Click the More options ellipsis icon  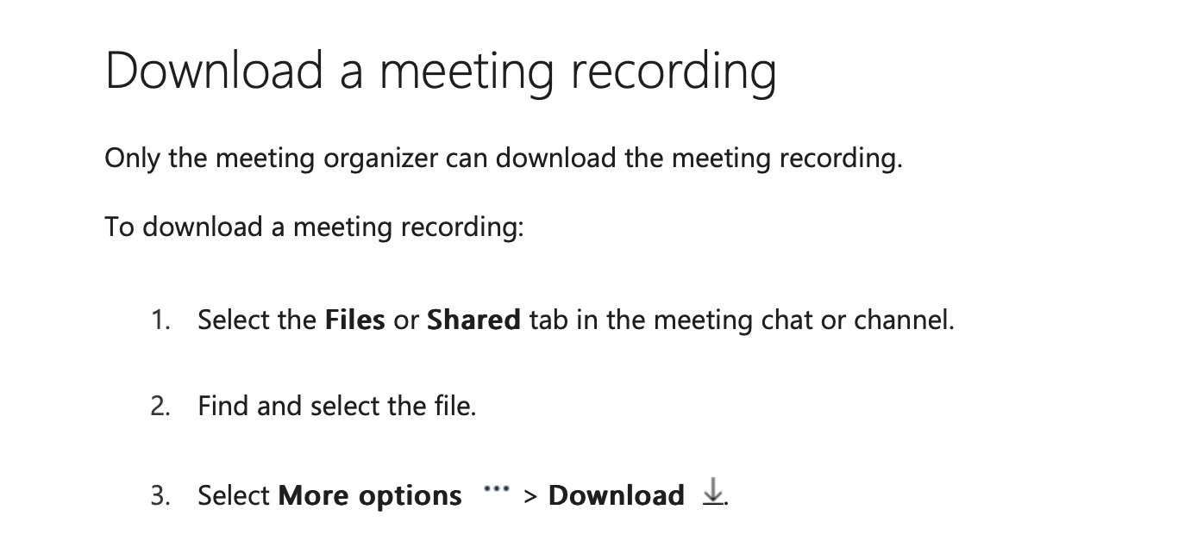point(497,489)
